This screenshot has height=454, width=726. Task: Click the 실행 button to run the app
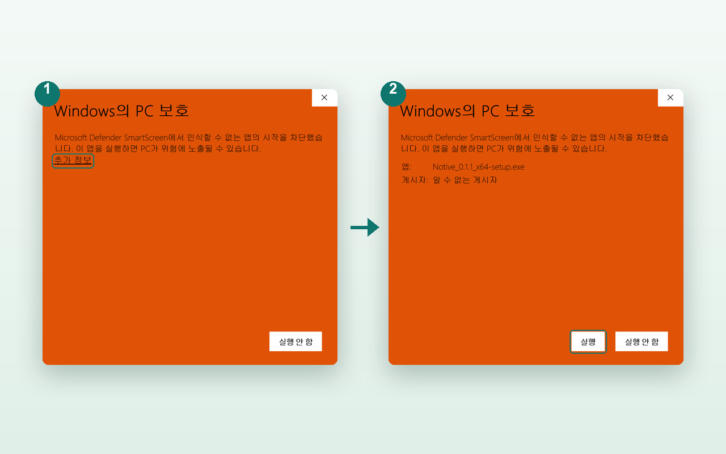click(x=588, y=342)
